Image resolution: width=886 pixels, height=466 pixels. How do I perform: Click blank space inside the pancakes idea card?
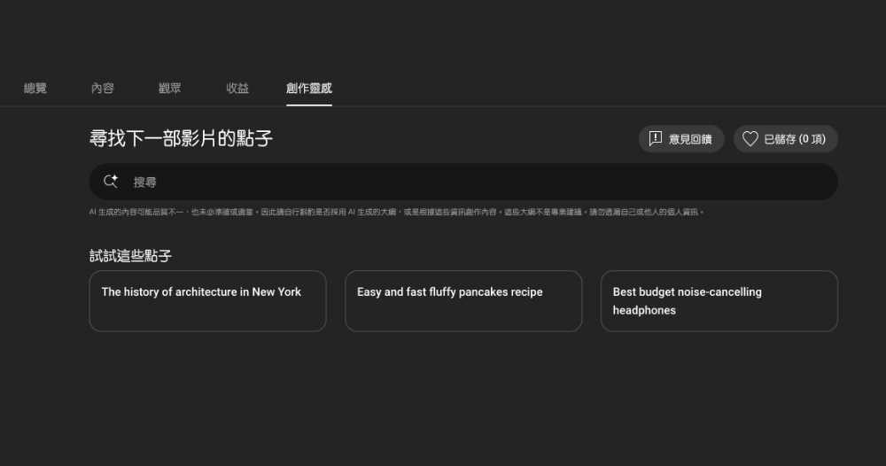[462, 316]
